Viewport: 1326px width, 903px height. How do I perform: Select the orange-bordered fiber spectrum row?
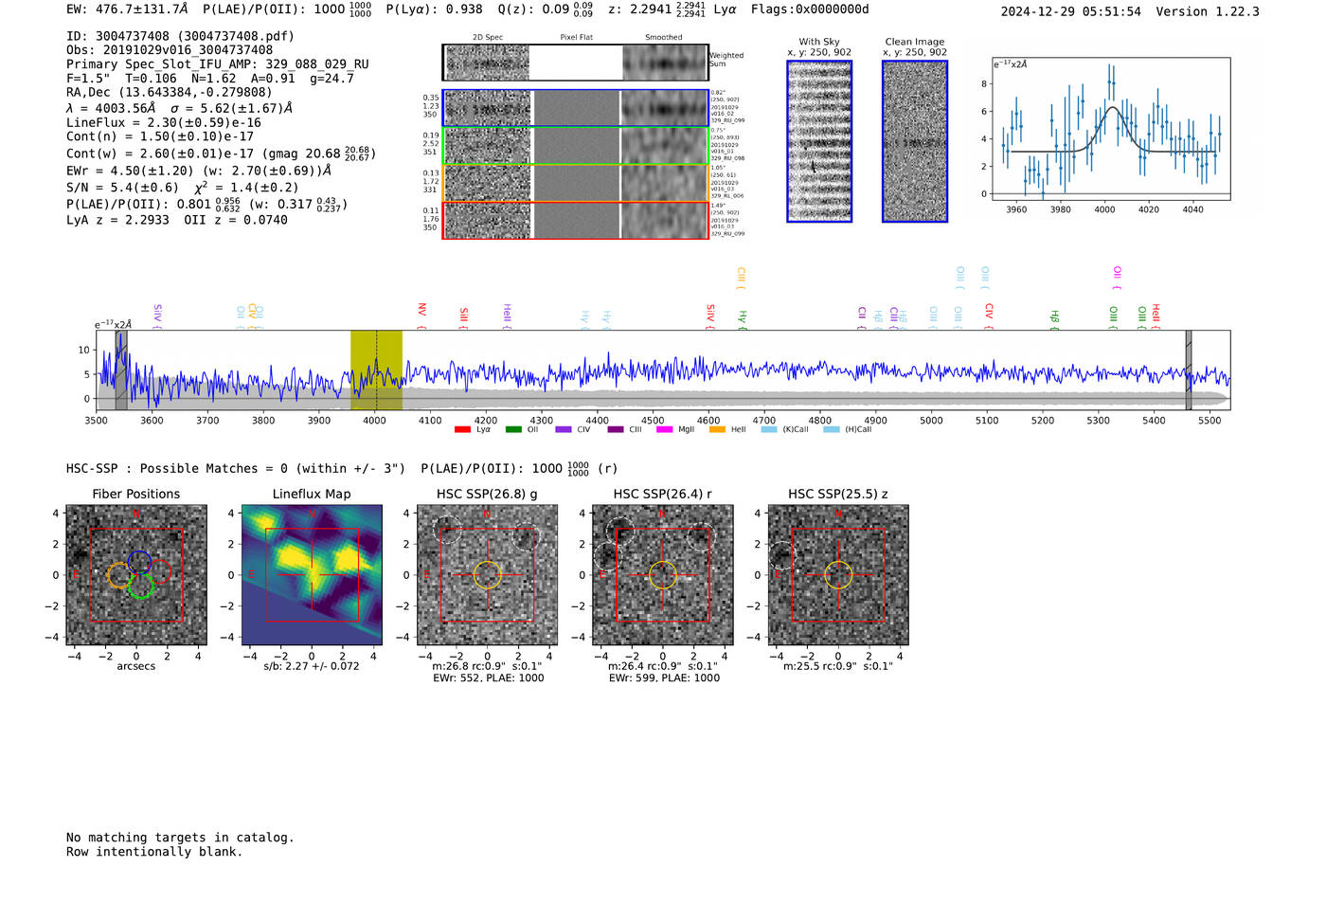point(575,183)
